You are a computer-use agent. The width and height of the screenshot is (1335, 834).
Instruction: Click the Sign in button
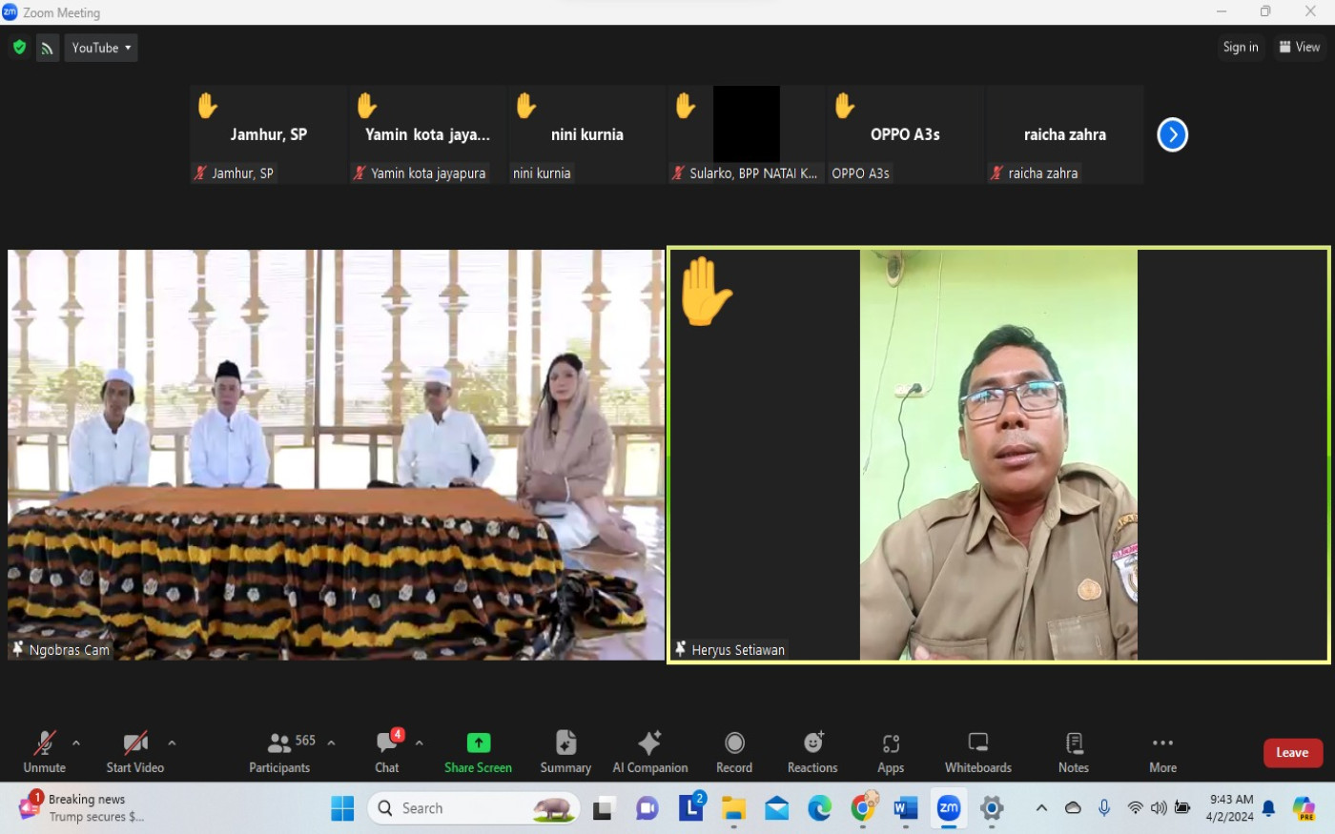pyautogui.click(x=1240, y=48)
